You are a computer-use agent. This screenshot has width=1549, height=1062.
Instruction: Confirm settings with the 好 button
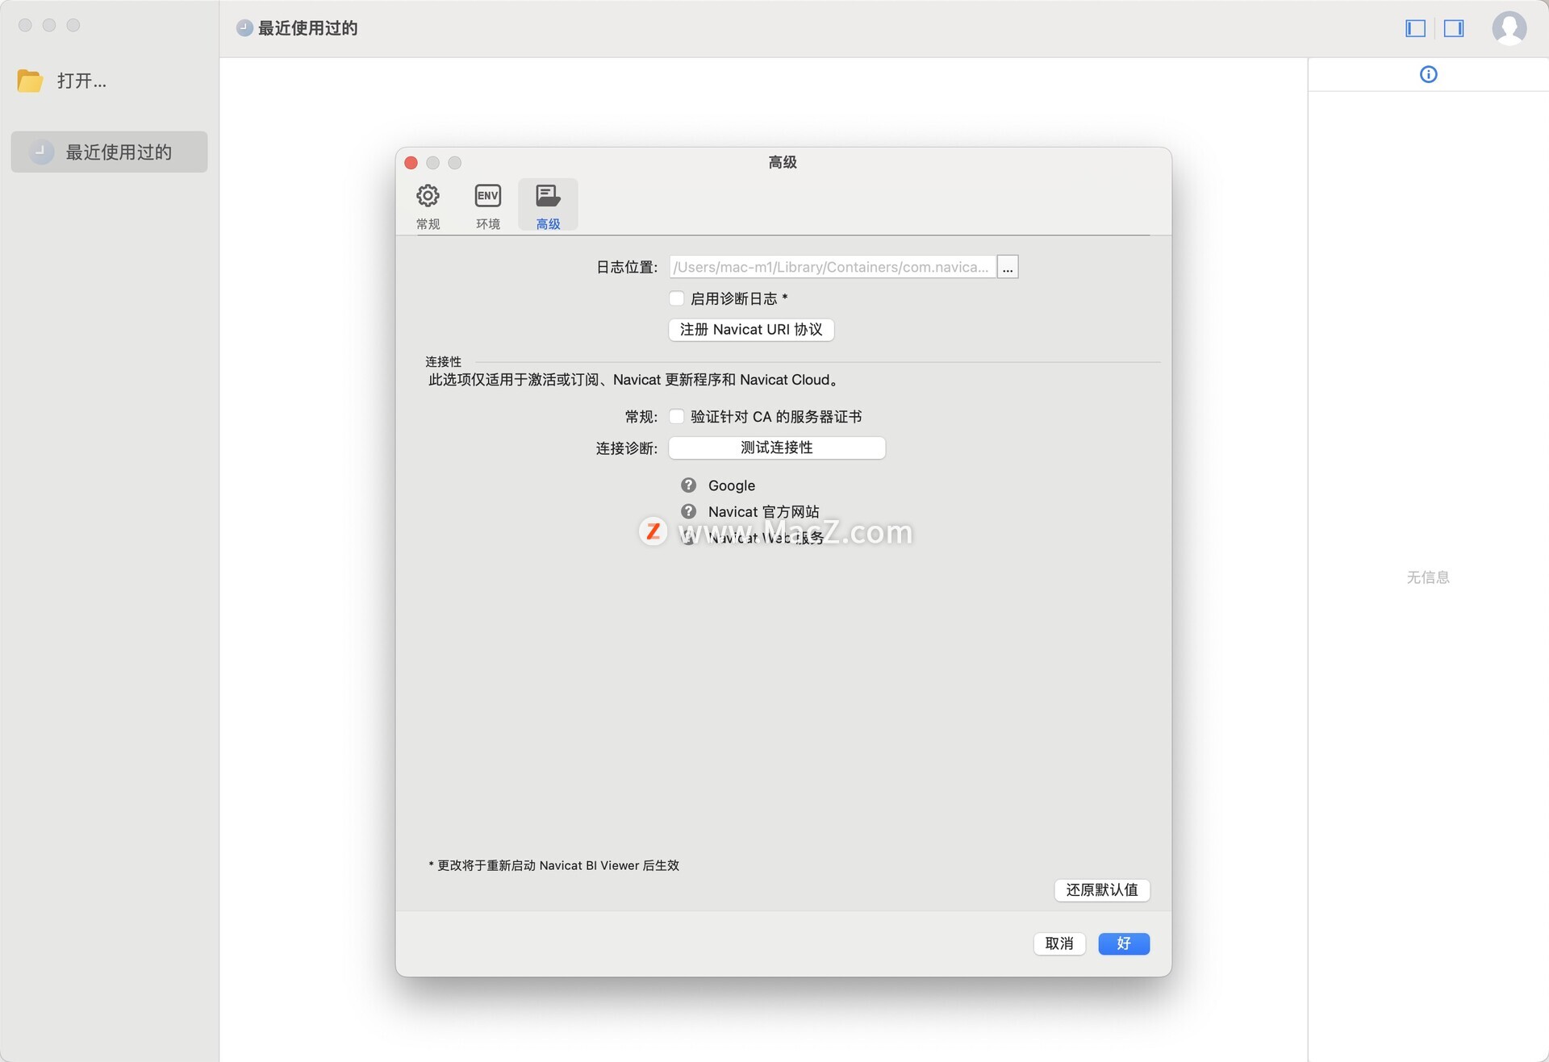[x=1124, y=943]
